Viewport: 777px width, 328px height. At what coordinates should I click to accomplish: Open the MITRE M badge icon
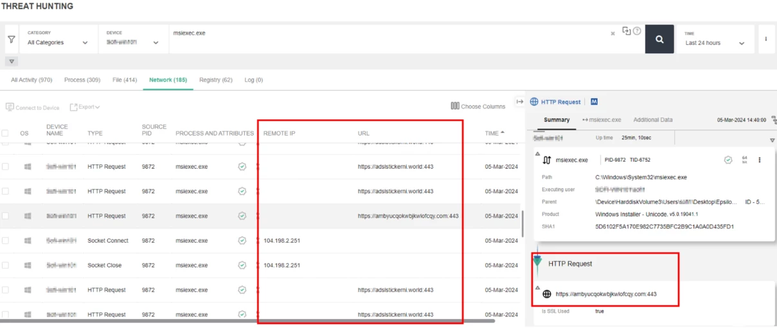[594, 102]
